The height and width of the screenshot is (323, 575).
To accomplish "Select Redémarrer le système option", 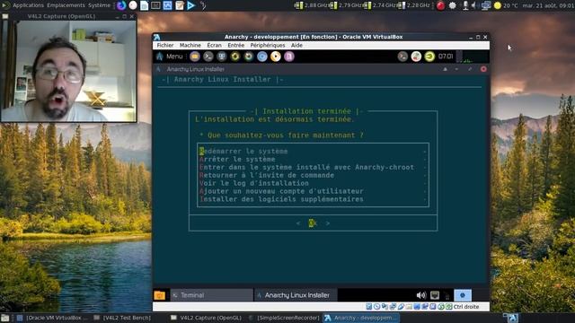I will 313,152.
